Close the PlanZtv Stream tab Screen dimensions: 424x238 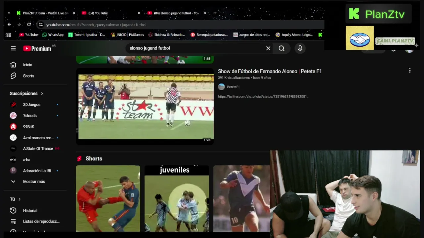coord(74,13)
